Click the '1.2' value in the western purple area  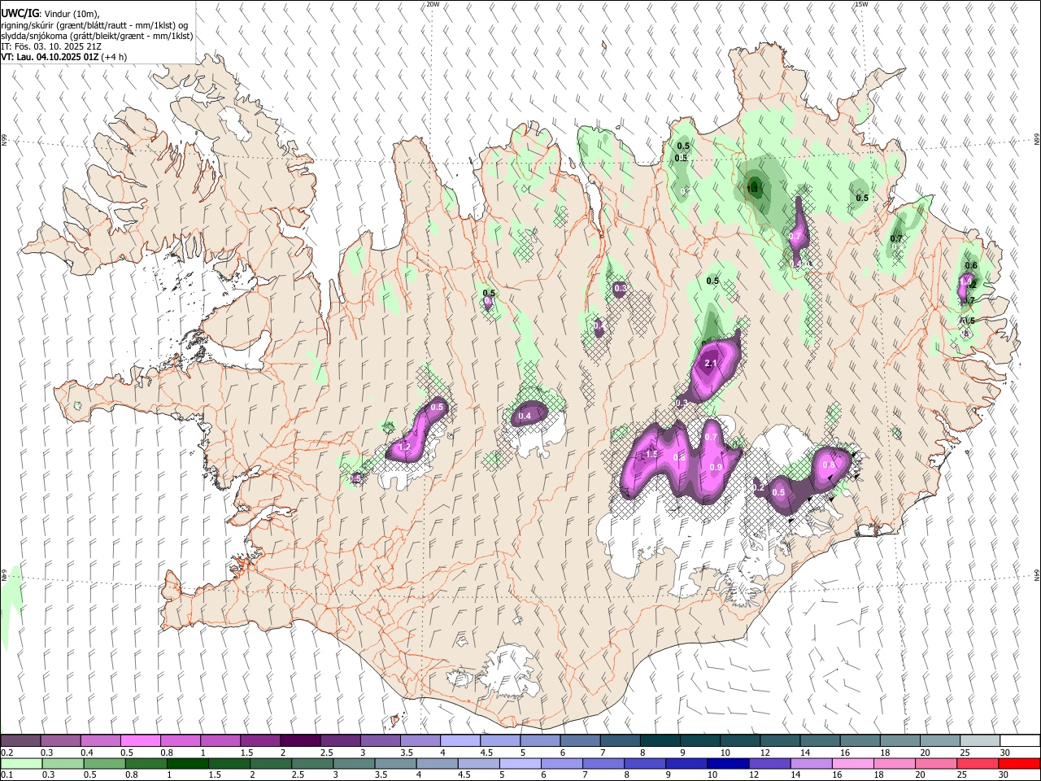click(404, 447)
